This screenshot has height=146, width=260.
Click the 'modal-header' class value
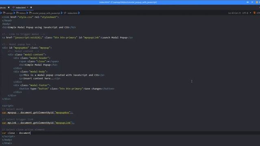(39, 58)
